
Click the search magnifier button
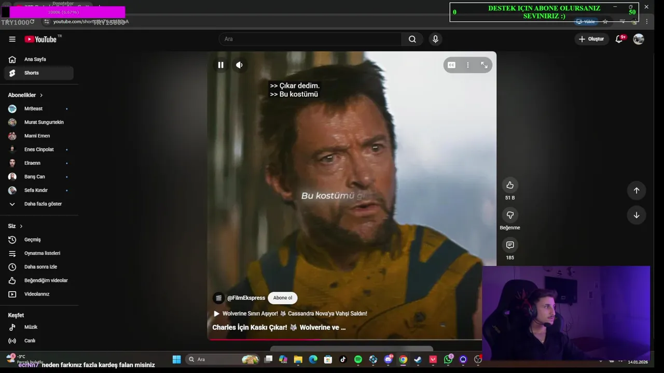(412, 39)
